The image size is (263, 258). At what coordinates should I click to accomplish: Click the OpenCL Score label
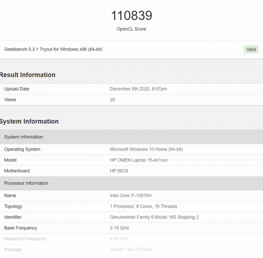131,29
